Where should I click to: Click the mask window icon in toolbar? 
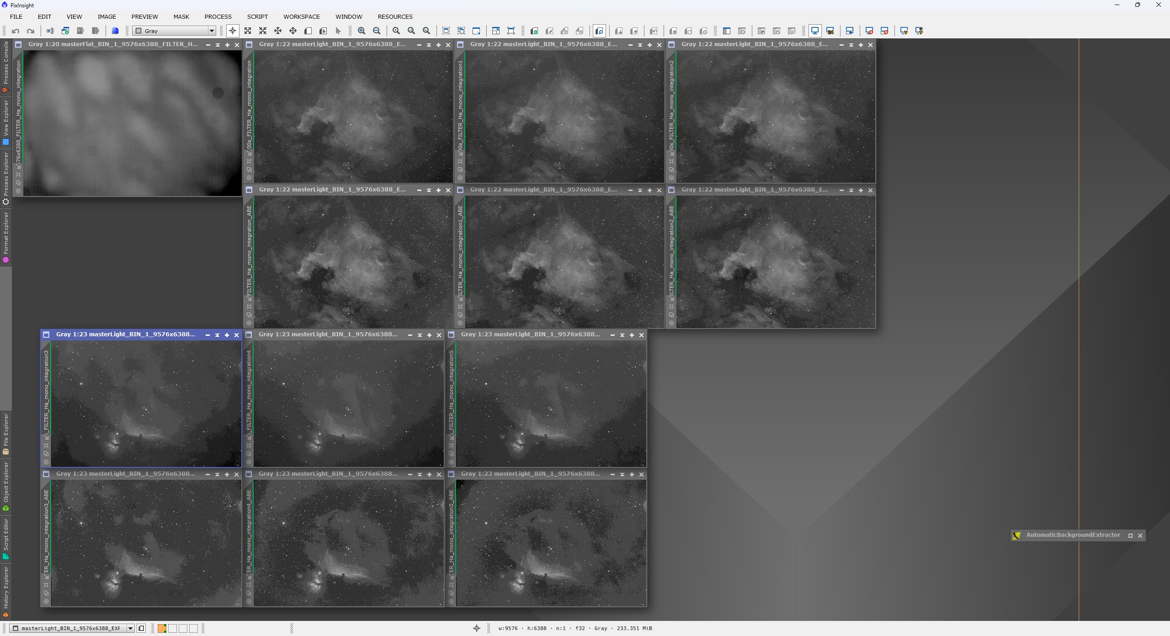coord(727,31)
